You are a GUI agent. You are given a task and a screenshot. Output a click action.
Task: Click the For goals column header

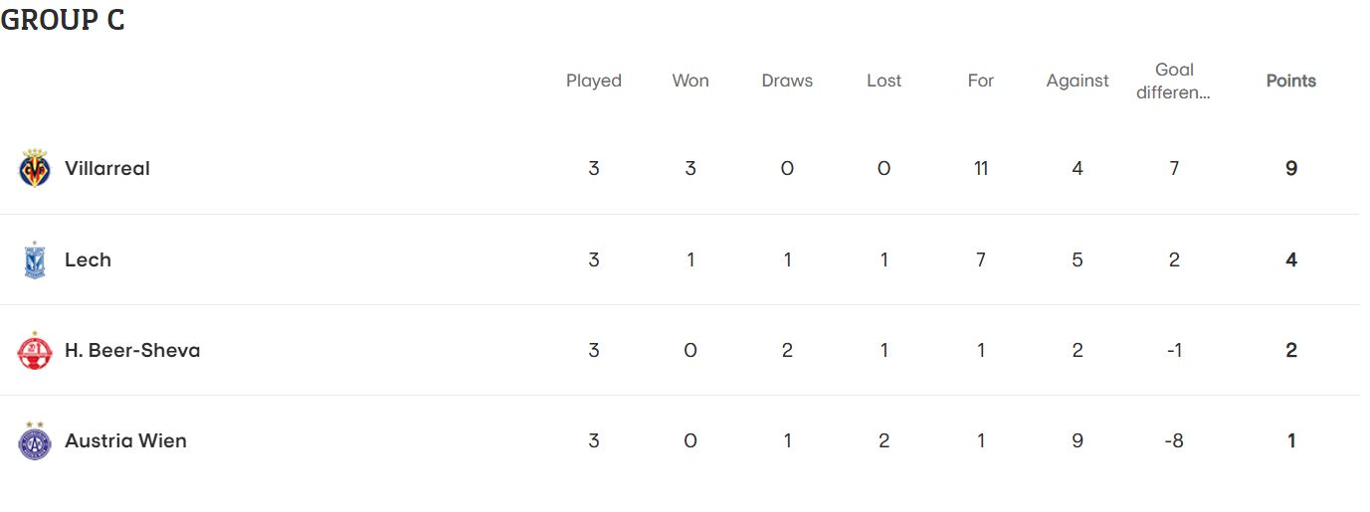click(981, 81)
